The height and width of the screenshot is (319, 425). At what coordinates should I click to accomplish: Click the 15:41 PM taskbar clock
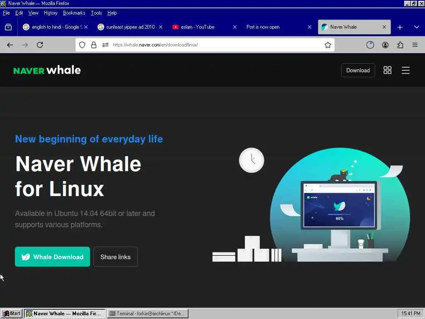point(410,314)
